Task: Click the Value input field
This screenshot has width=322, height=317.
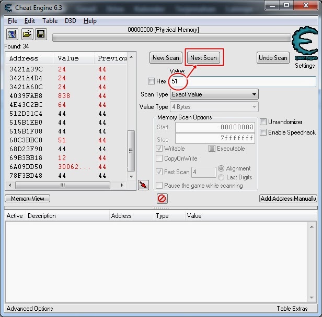Action: 243,81
